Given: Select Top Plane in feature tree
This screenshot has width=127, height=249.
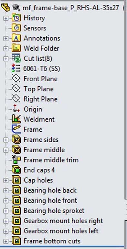Looking at the screenshot, I should [x=38, y=89].
